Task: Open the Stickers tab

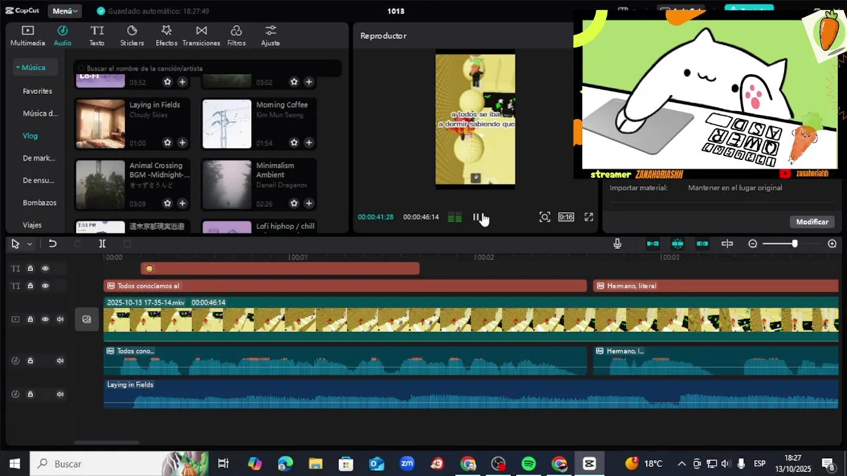Action: (x=132, y=36)
